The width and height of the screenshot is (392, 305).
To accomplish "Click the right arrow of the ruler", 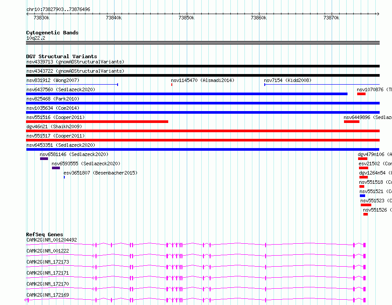I will tap(378, 14).
